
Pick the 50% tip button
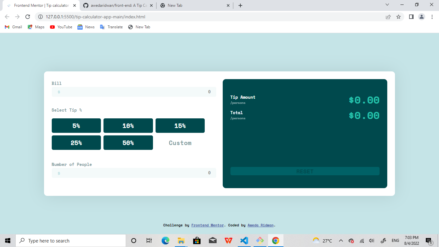click(x=128, y=142)
